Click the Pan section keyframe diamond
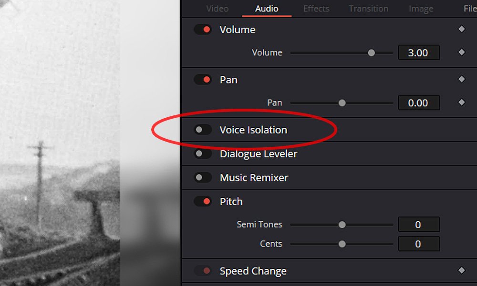Image resolution: width=477 pixels, height=286 pixels. pos(461,80)
